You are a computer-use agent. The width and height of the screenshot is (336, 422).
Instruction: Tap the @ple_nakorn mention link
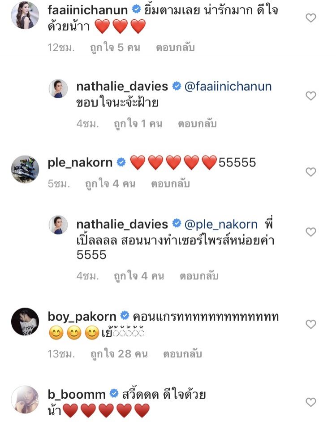pos(221,225)
